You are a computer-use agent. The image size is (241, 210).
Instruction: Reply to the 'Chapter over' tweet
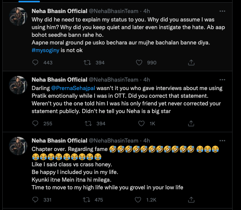click(35, 200)
